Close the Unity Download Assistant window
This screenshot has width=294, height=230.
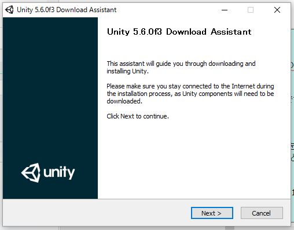(277, 10)
